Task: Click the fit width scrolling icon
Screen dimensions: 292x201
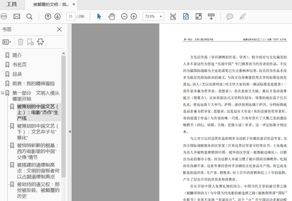Action: (x=173, y=17)
